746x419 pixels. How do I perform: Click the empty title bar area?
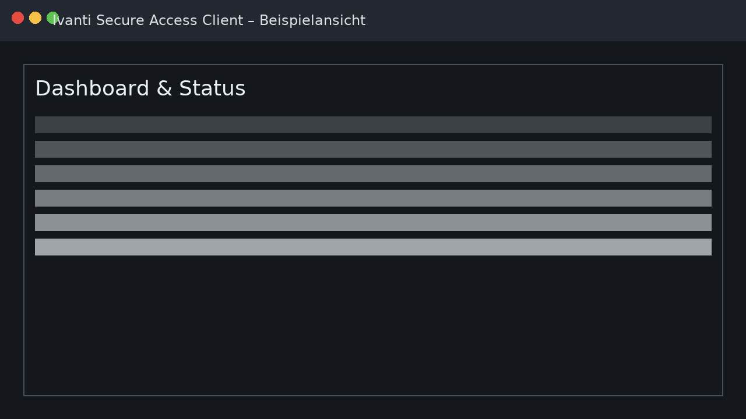pyautogui.click(x=554, y=20)
